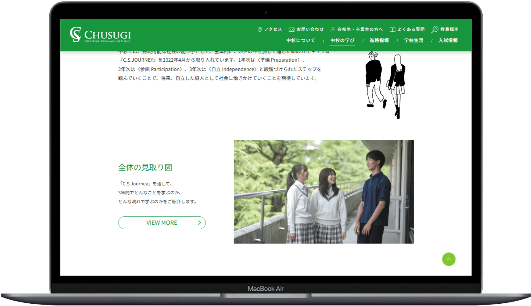Select the 入試情報 menu item
This screenshot has width=531, height=306.
448,40
